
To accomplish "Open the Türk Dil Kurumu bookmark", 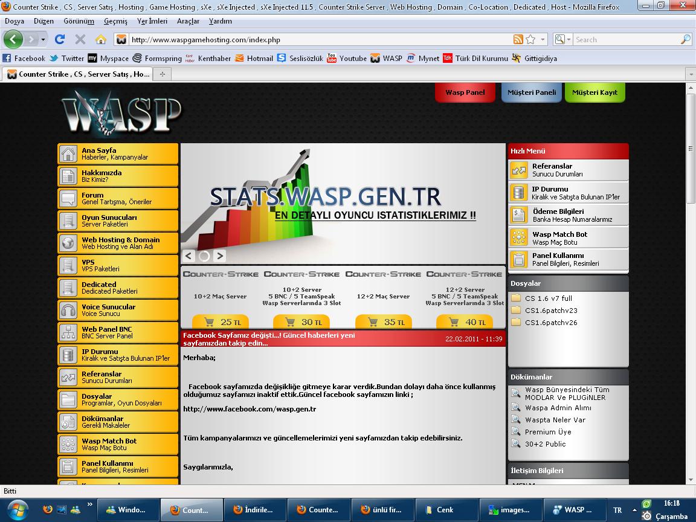I will coord(475,58).
